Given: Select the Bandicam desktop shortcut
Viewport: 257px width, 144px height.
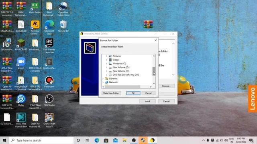Looking at the screenshot, I should point(49,80).
